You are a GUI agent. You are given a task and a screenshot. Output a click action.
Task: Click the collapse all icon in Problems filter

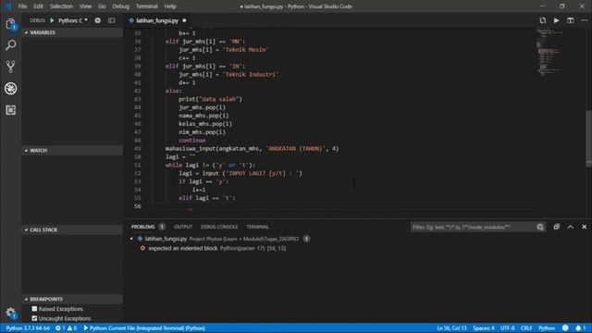tap(540, 227)
